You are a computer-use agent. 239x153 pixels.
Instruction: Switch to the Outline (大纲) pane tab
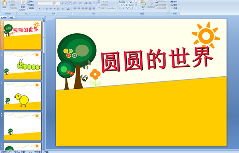(x=11, y=18)
